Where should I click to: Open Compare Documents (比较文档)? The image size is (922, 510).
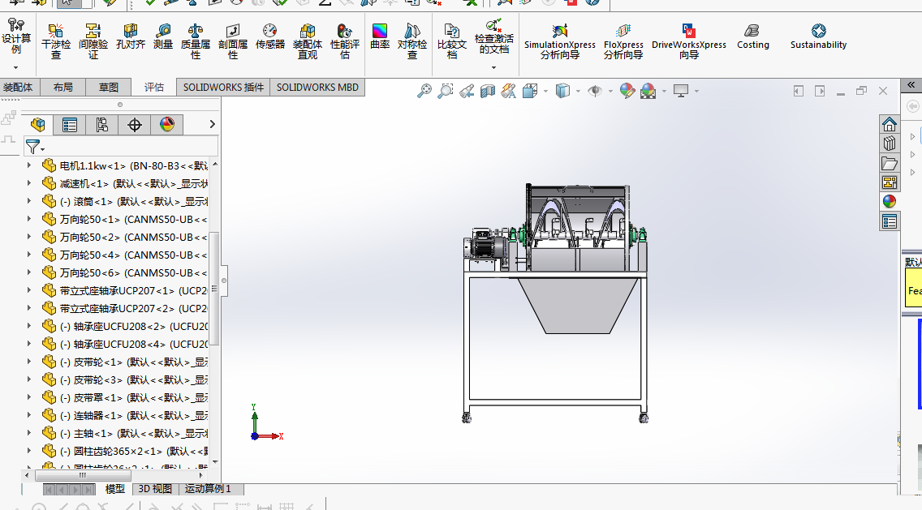click(451, 41)
